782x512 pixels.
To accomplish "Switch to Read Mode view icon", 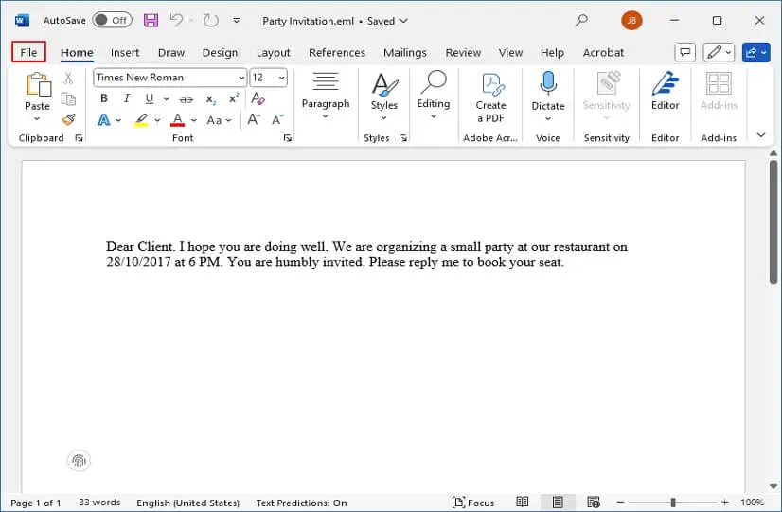I will click(523, 502).
